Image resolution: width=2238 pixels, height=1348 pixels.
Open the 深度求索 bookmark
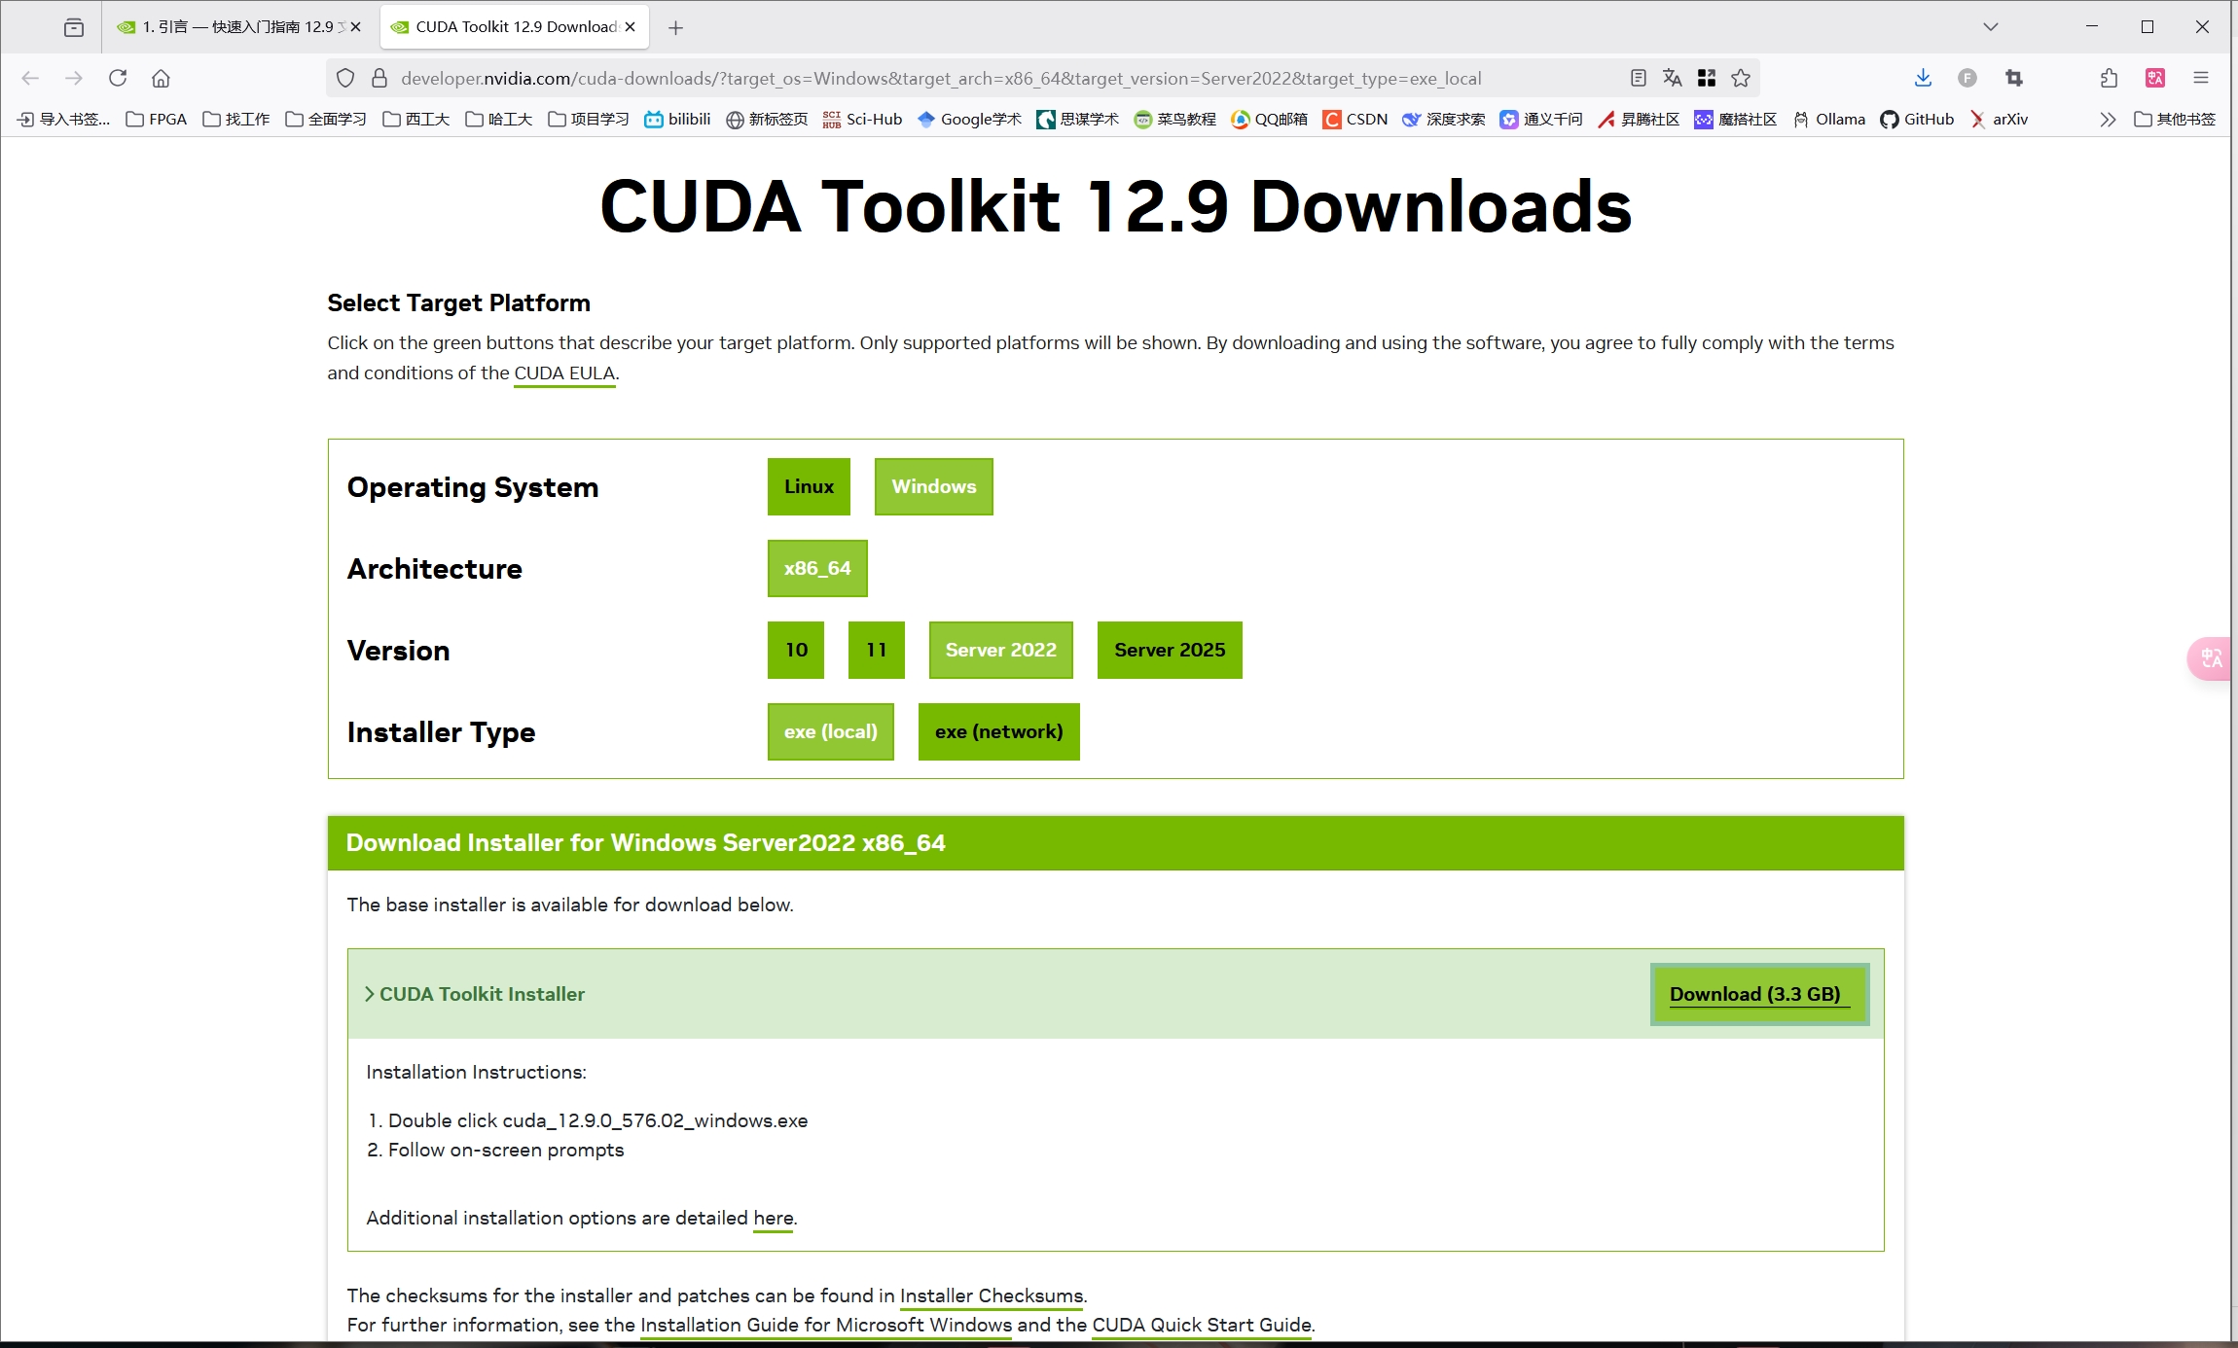(1444, 120)
